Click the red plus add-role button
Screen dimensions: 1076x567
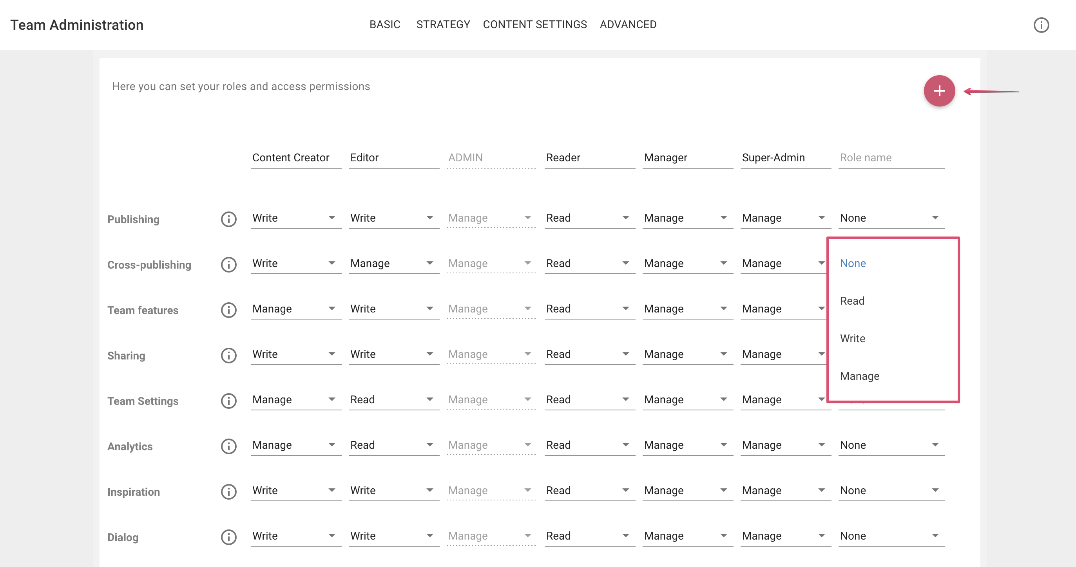pos(939,90)
